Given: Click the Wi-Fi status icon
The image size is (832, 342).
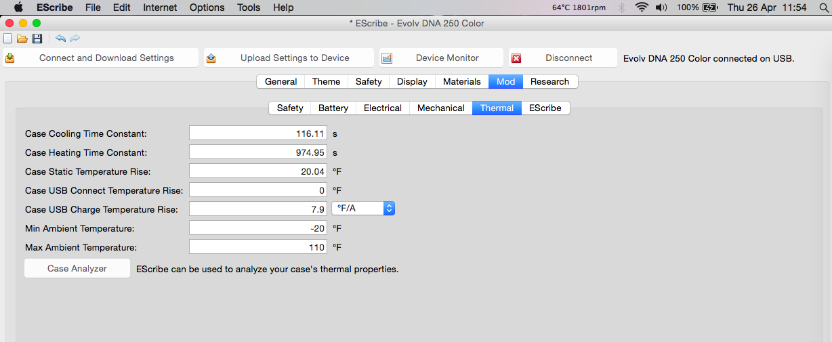Looking at the screenshot, I should [641, 7].
